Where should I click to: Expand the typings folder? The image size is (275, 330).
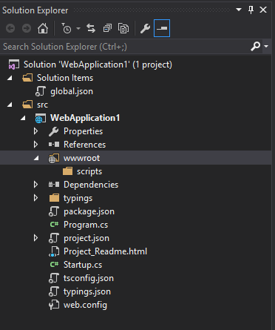point(35,198)
